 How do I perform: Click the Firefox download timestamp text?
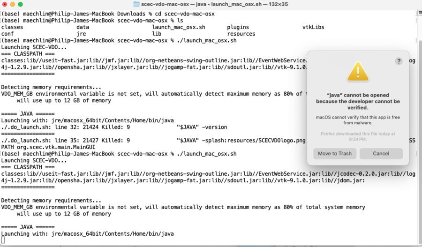tap(357, 137)
